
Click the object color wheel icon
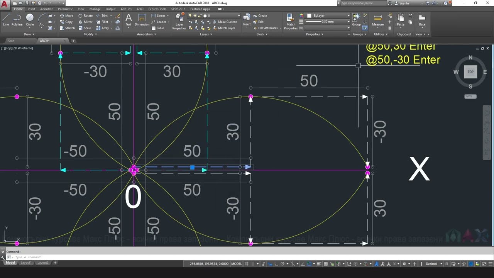coord(301,16)
